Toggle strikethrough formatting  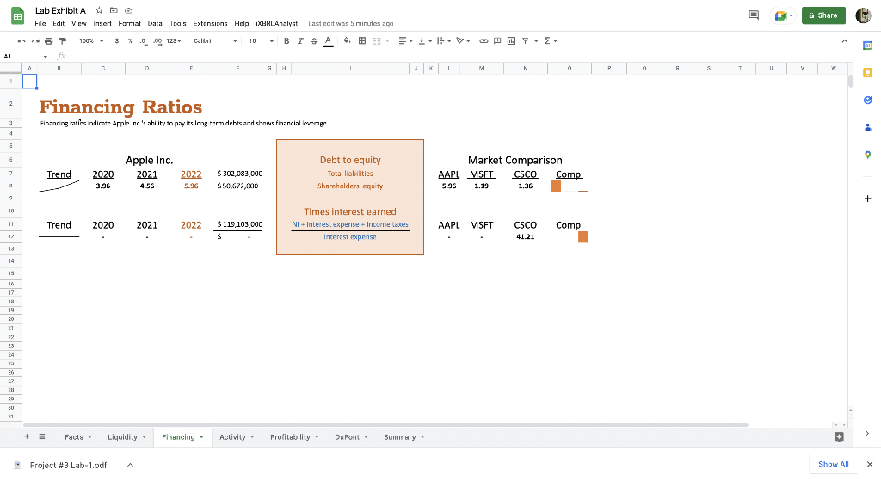tap(314, 41)
